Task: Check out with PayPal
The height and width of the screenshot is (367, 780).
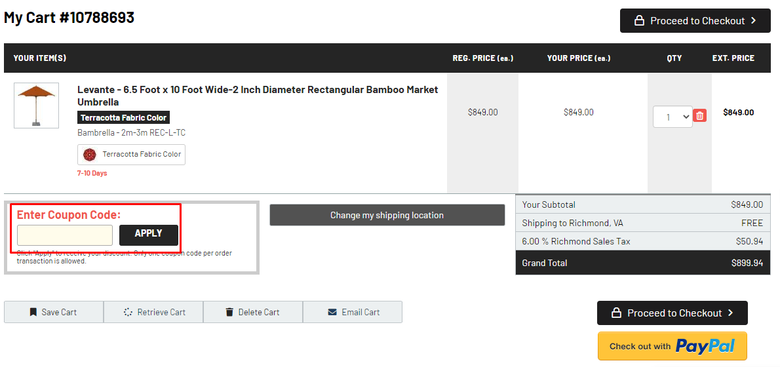Action: click(672, 345)
